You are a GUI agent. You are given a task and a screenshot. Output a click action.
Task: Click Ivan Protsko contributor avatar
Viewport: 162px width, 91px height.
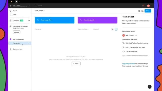124,35
